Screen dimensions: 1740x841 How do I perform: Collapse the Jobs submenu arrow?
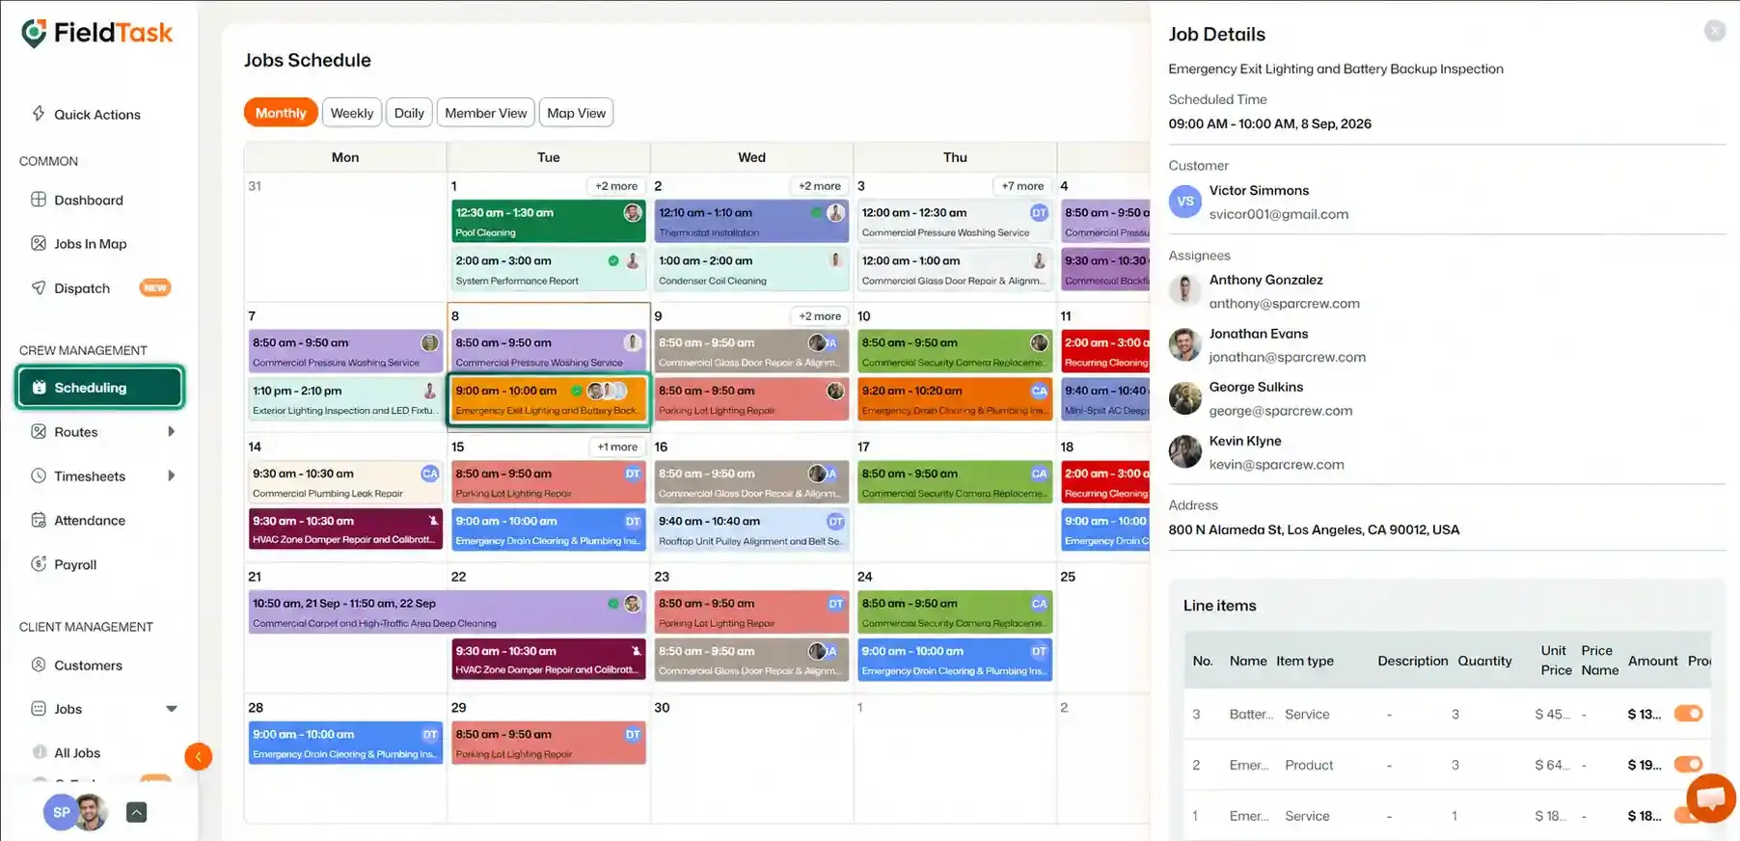click(x=172, y=709)
